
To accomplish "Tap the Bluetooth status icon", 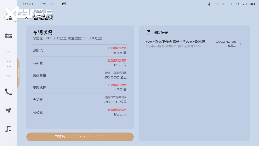I will [223, 4].
